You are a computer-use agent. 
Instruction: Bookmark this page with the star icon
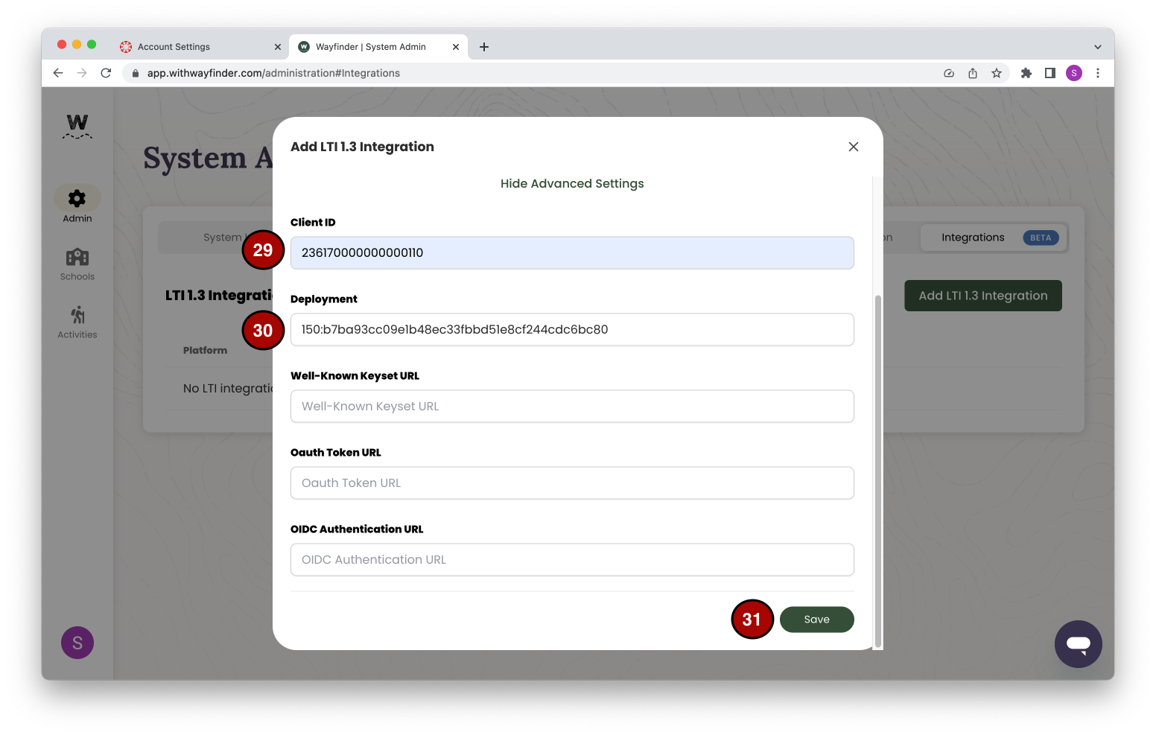[x=997, y=73]
